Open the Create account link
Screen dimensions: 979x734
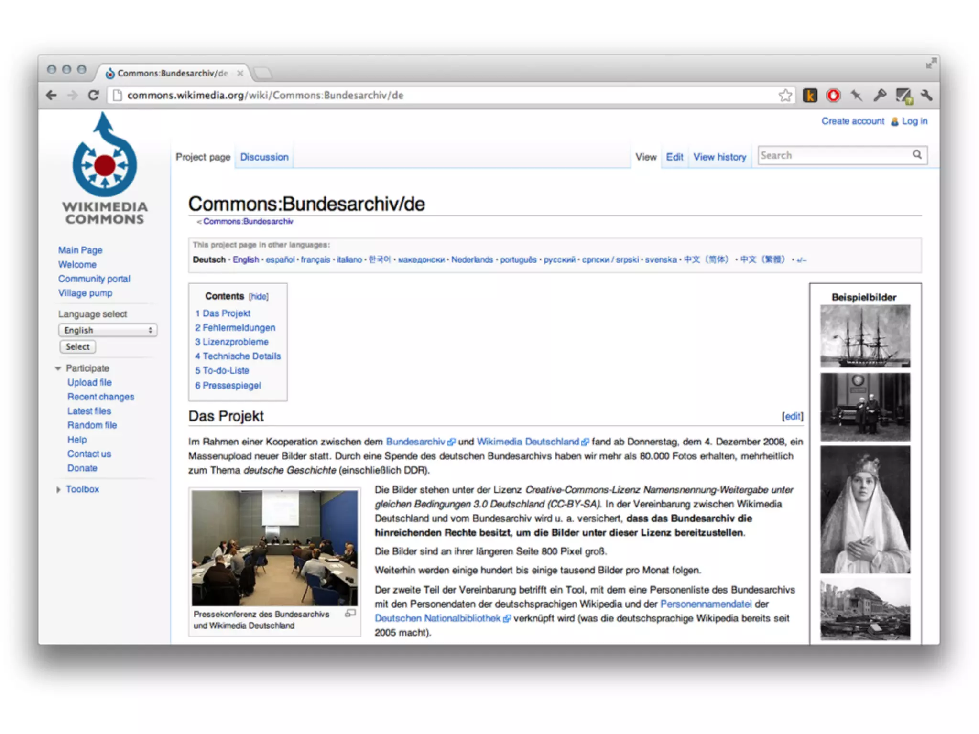point(853,121)
